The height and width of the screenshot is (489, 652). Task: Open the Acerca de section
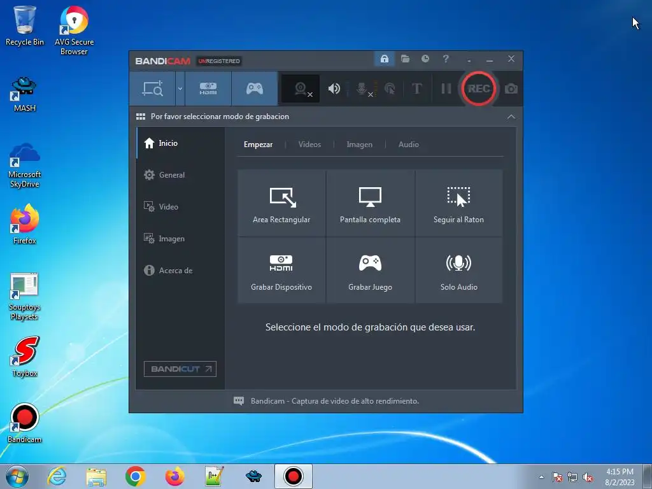pos(180,270)
